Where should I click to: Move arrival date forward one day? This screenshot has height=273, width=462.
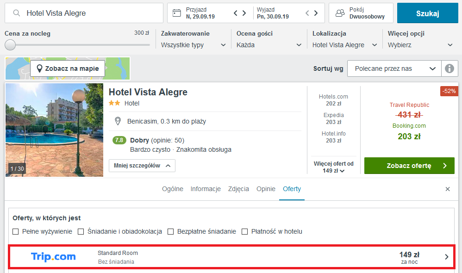coord(244,13)
